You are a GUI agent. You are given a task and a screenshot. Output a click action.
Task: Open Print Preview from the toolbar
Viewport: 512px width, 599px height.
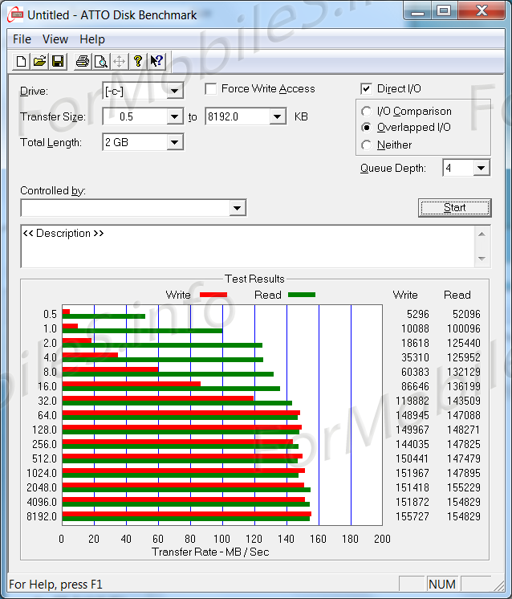pyautogui.click(x=100, y=61)
